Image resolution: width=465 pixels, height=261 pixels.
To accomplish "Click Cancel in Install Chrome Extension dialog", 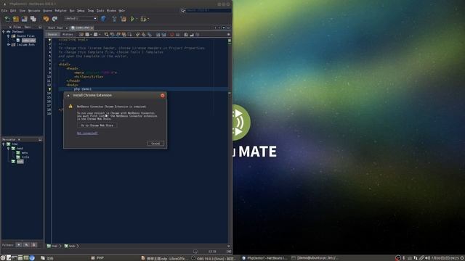I will pos(155,144).
